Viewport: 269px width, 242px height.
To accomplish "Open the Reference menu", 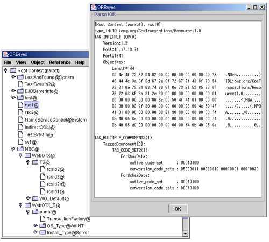I will (60, 62).
